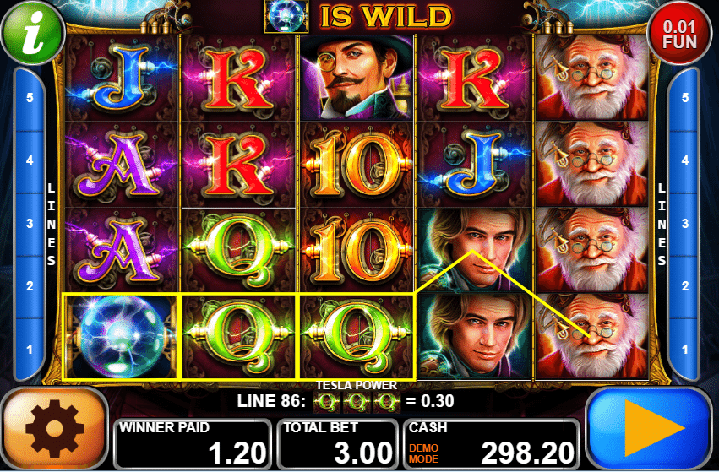Open settings with the gear icon

click(55, 429)
